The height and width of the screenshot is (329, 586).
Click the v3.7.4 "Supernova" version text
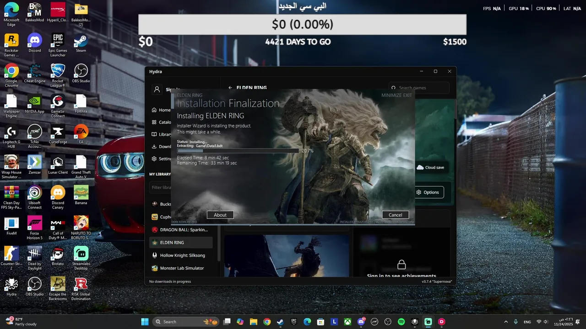pos(437,281)
